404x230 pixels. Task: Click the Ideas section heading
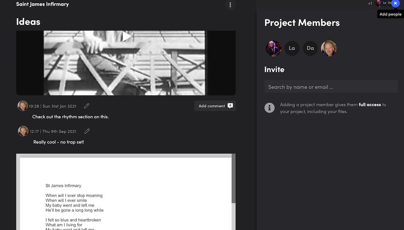(28, 22)
